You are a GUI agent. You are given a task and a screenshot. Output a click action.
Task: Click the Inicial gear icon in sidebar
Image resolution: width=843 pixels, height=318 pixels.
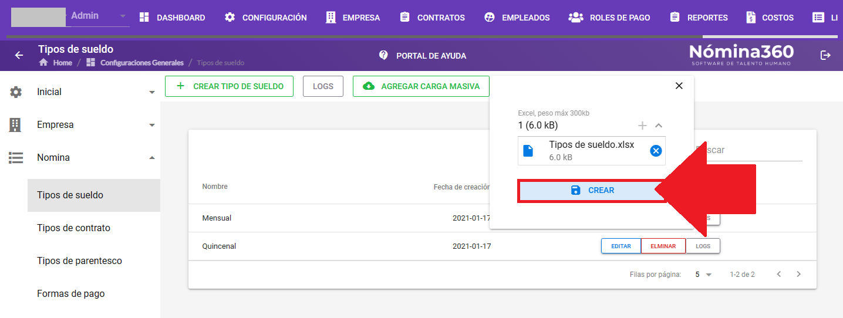click(16, 92)
